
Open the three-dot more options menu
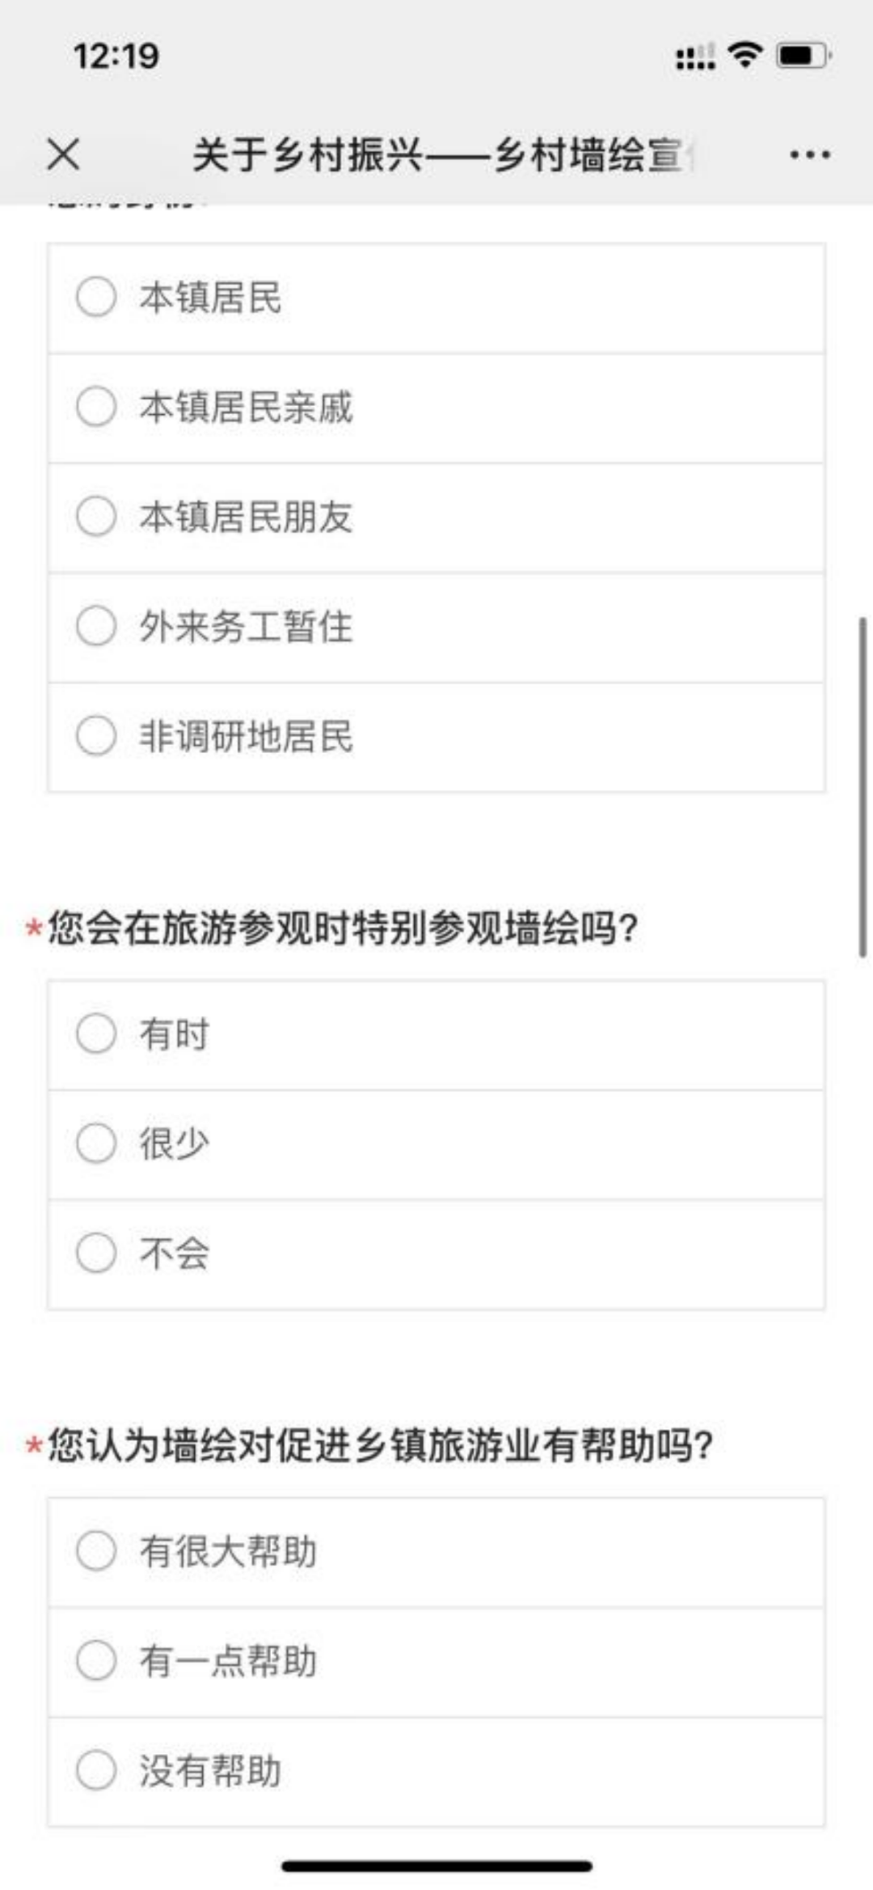(810, 154)
